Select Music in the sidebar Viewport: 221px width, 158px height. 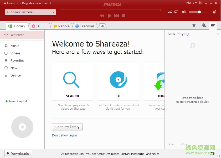pos(15,46)
